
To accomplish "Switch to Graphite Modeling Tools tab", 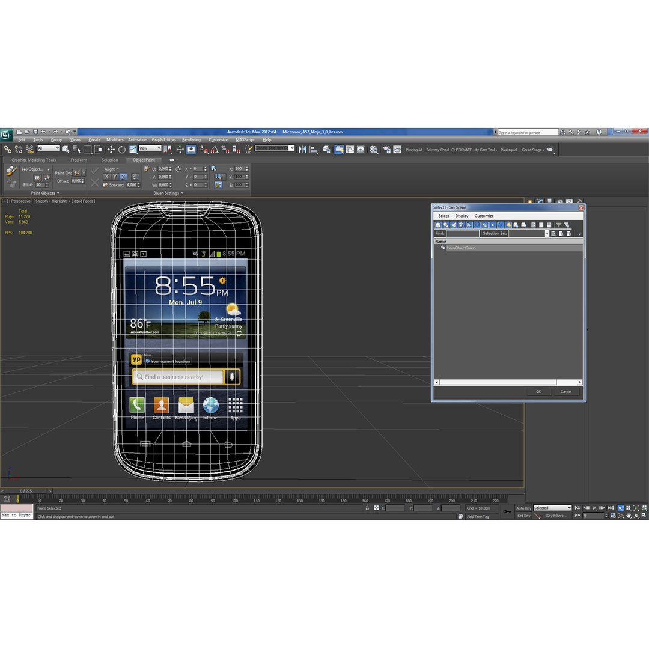I will [34, 160].
